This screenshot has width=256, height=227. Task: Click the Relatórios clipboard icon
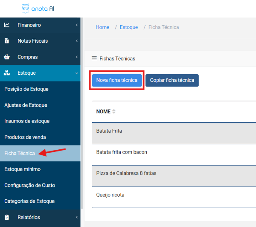pyautogui.click(x=7, y=217)
